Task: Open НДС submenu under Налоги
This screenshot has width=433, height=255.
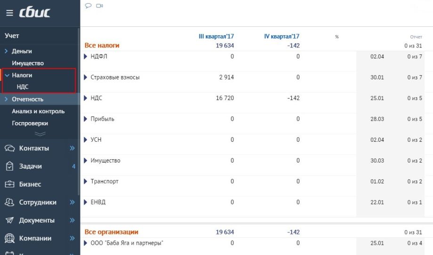Action: (x=23, y=87)
